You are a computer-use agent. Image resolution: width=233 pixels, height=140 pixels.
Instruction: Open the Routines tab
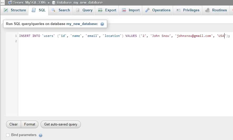[215, 10]
